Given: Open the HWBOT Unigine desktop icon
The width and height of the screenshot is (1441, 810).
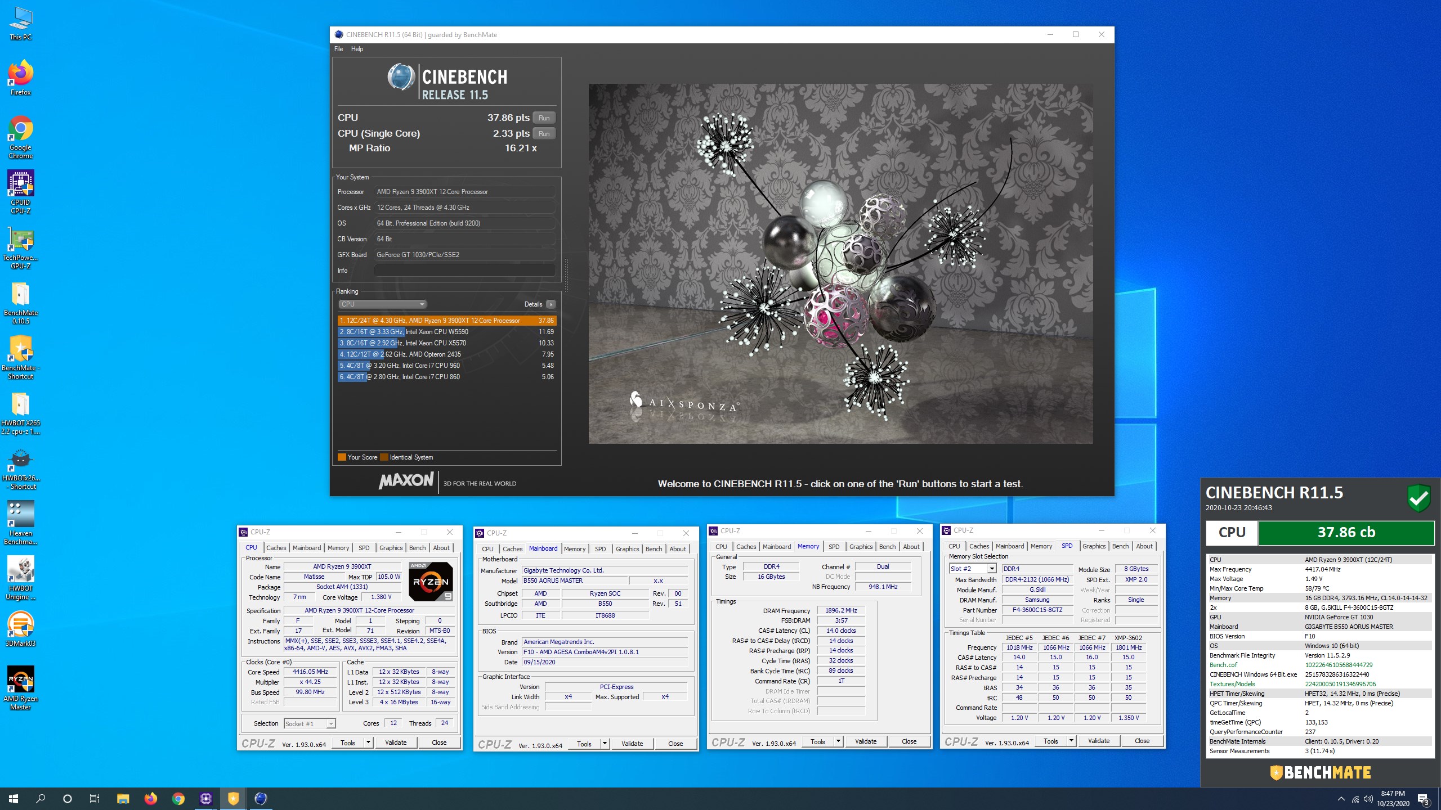Looking at the screenshot, I should (21, 578).
